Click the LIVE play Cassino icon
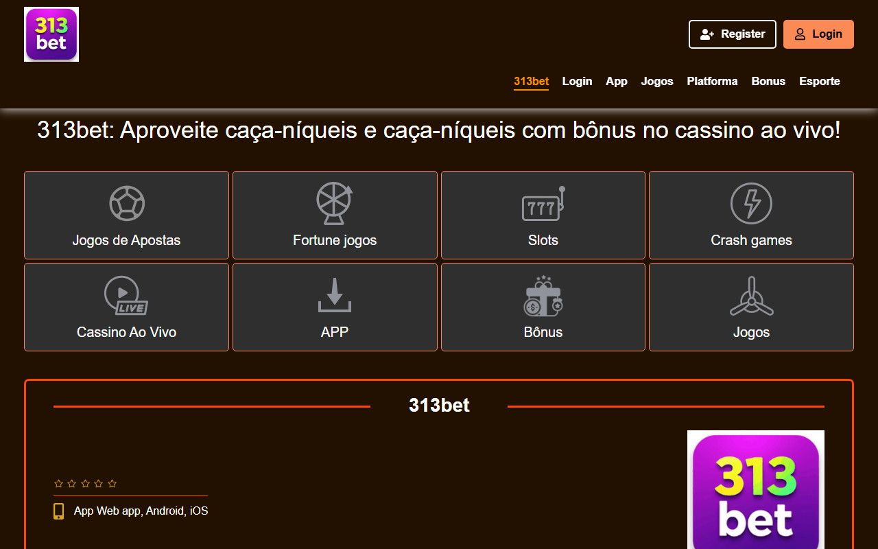 pos(126,295)
